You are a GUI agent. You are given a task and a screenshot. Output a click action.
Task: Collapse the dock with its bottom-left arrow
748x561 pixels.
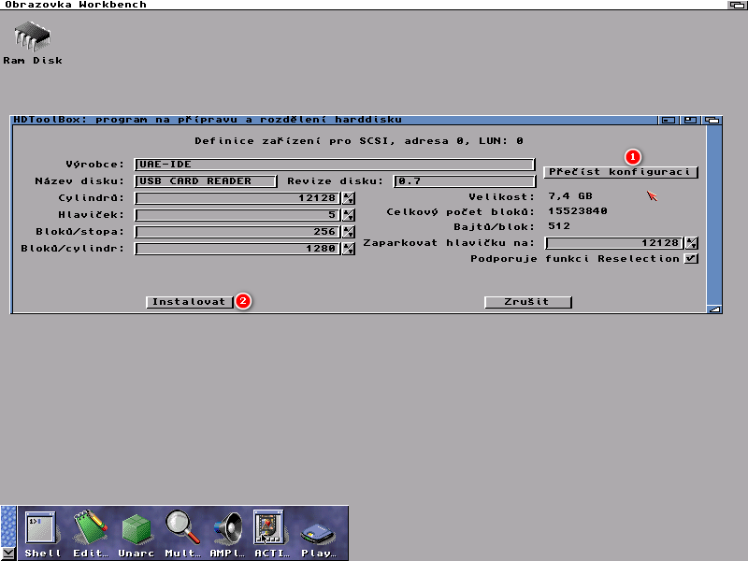[x=8, y=552]
